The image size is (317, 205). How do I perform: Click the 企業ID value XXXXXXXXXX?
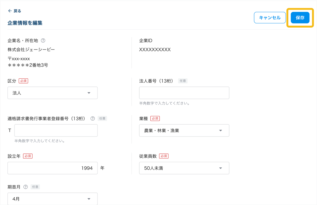(x=155, y=49)
